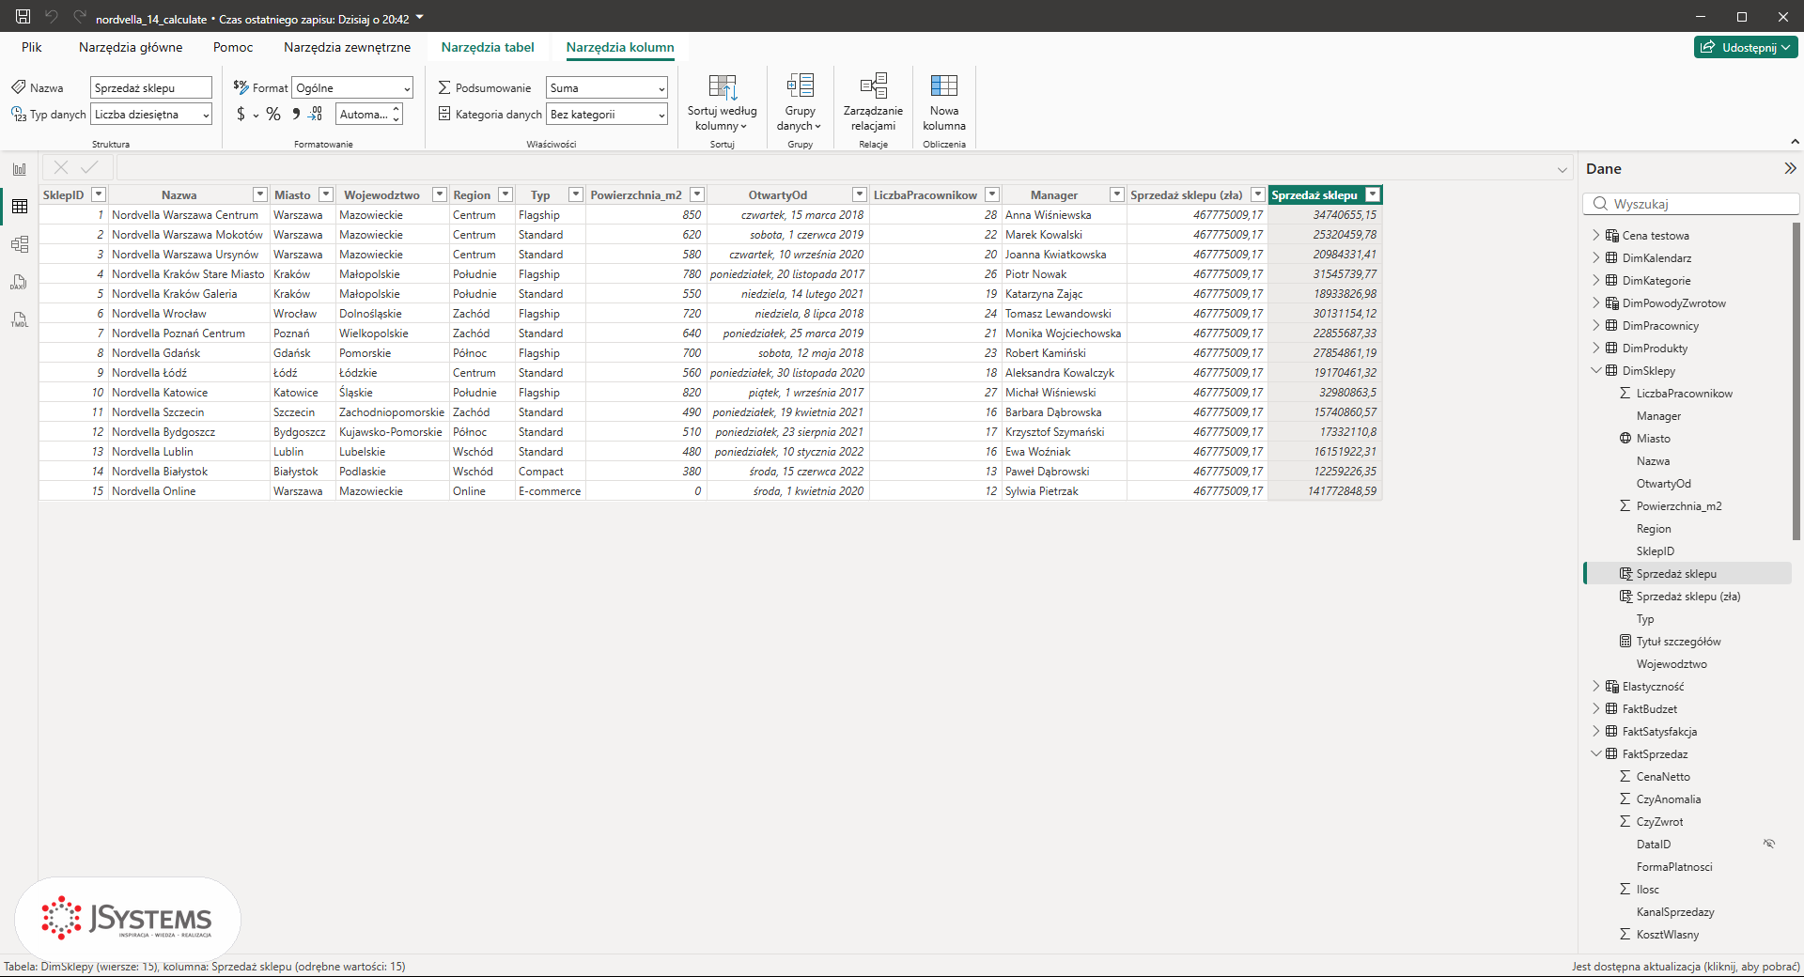The image size is (1804, 977).
Task: Switch to Model view icon
Action: [x=19, y=244]
